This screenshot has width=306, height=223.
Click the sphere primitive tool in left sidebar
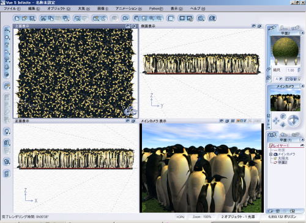7,37
